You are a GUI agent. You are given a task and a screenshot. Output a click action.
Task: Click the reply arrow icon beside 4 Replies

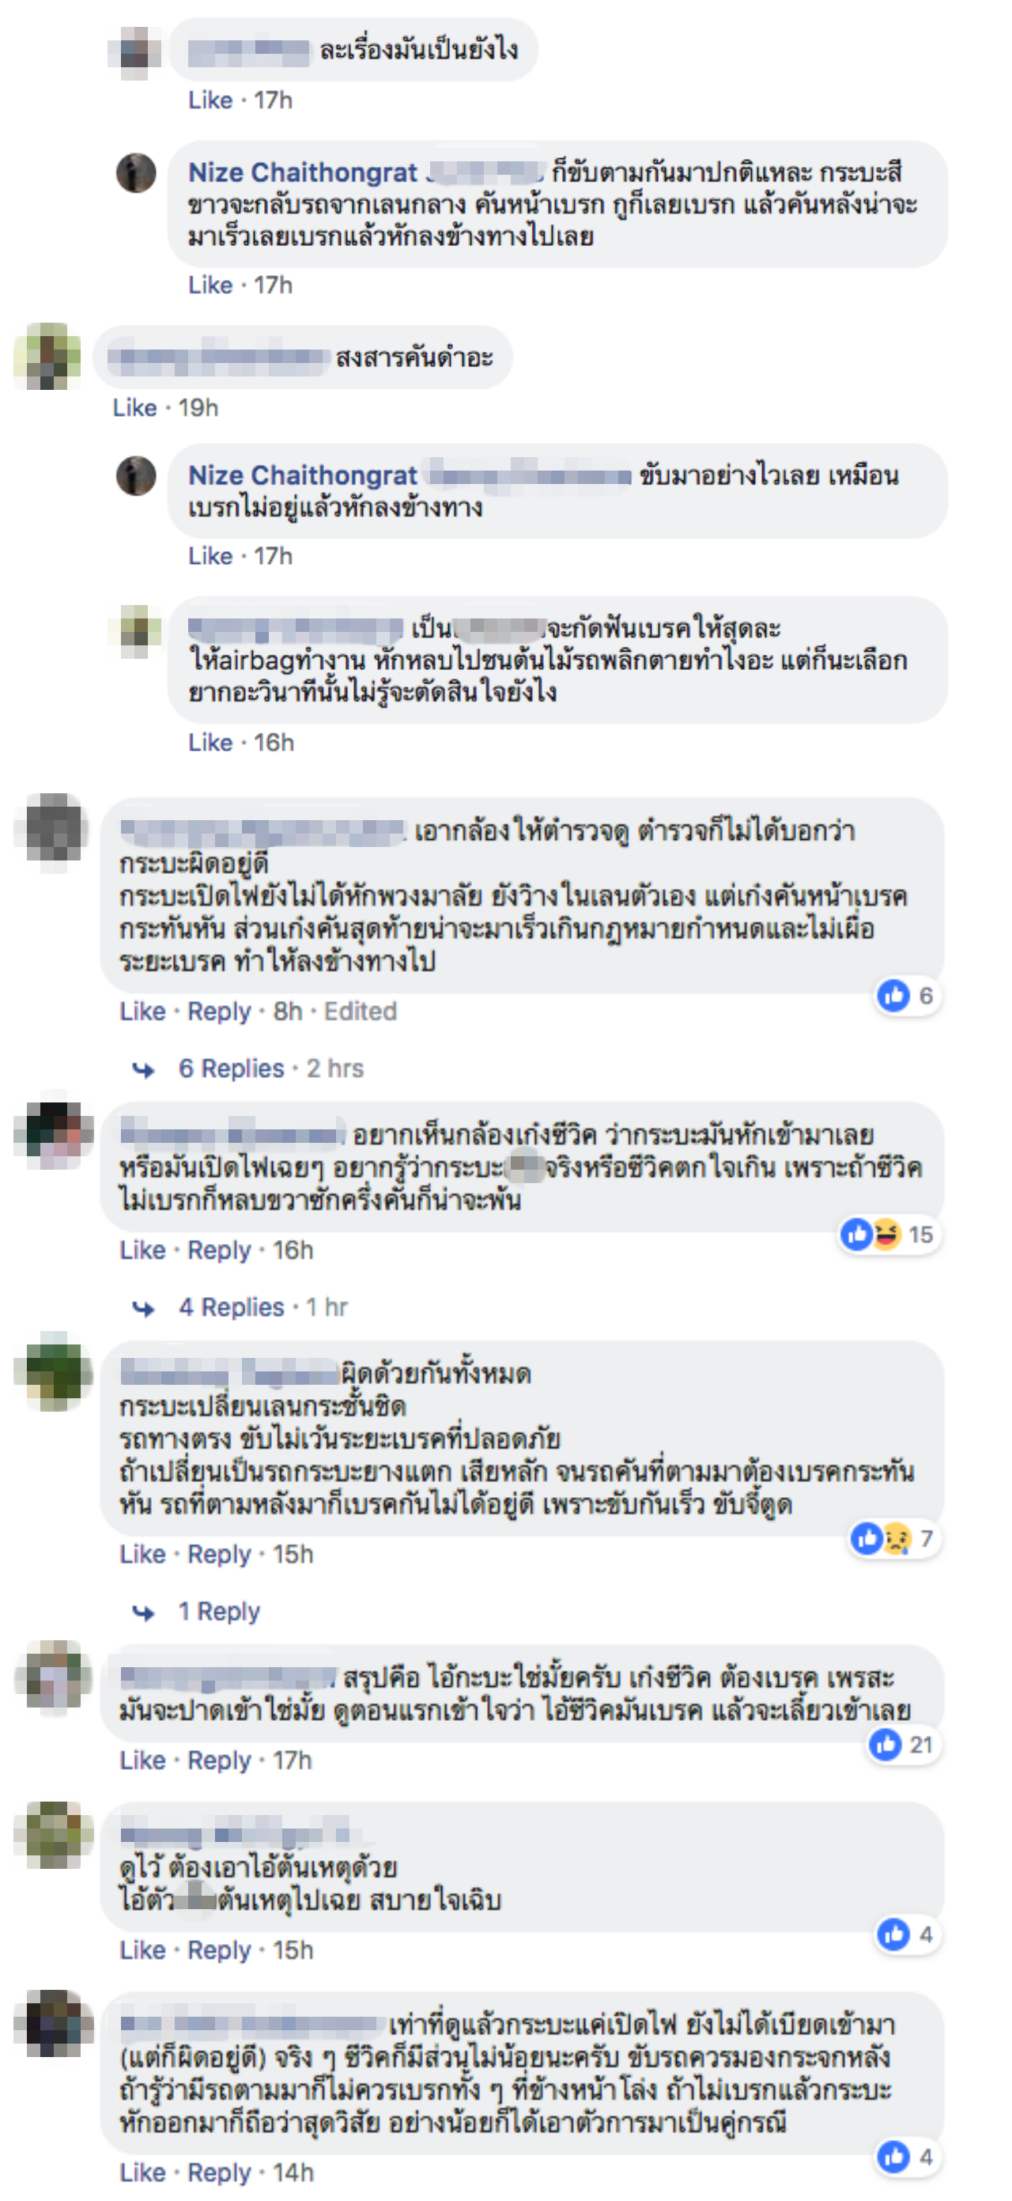click(143, 1308)
